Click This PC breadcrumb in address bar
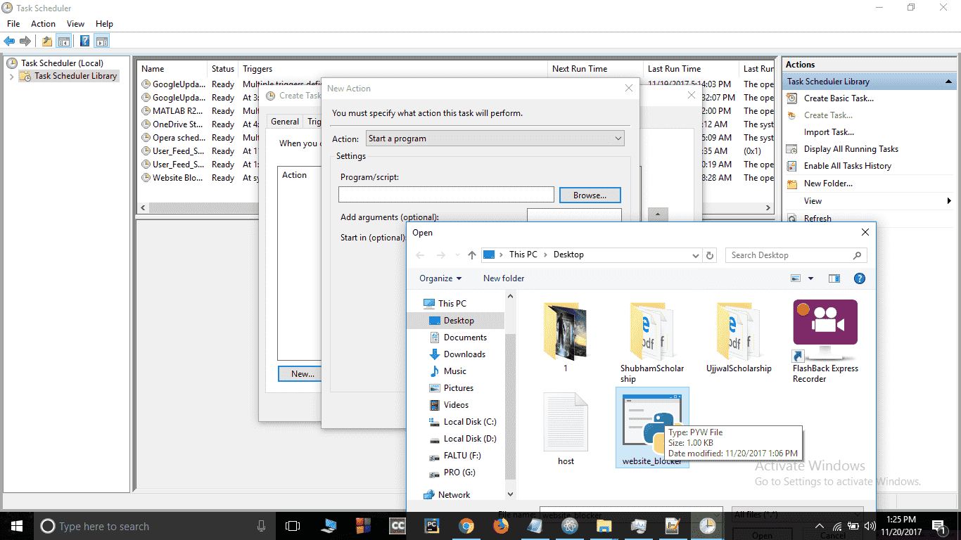961x540 pixels. pos(523,255)
